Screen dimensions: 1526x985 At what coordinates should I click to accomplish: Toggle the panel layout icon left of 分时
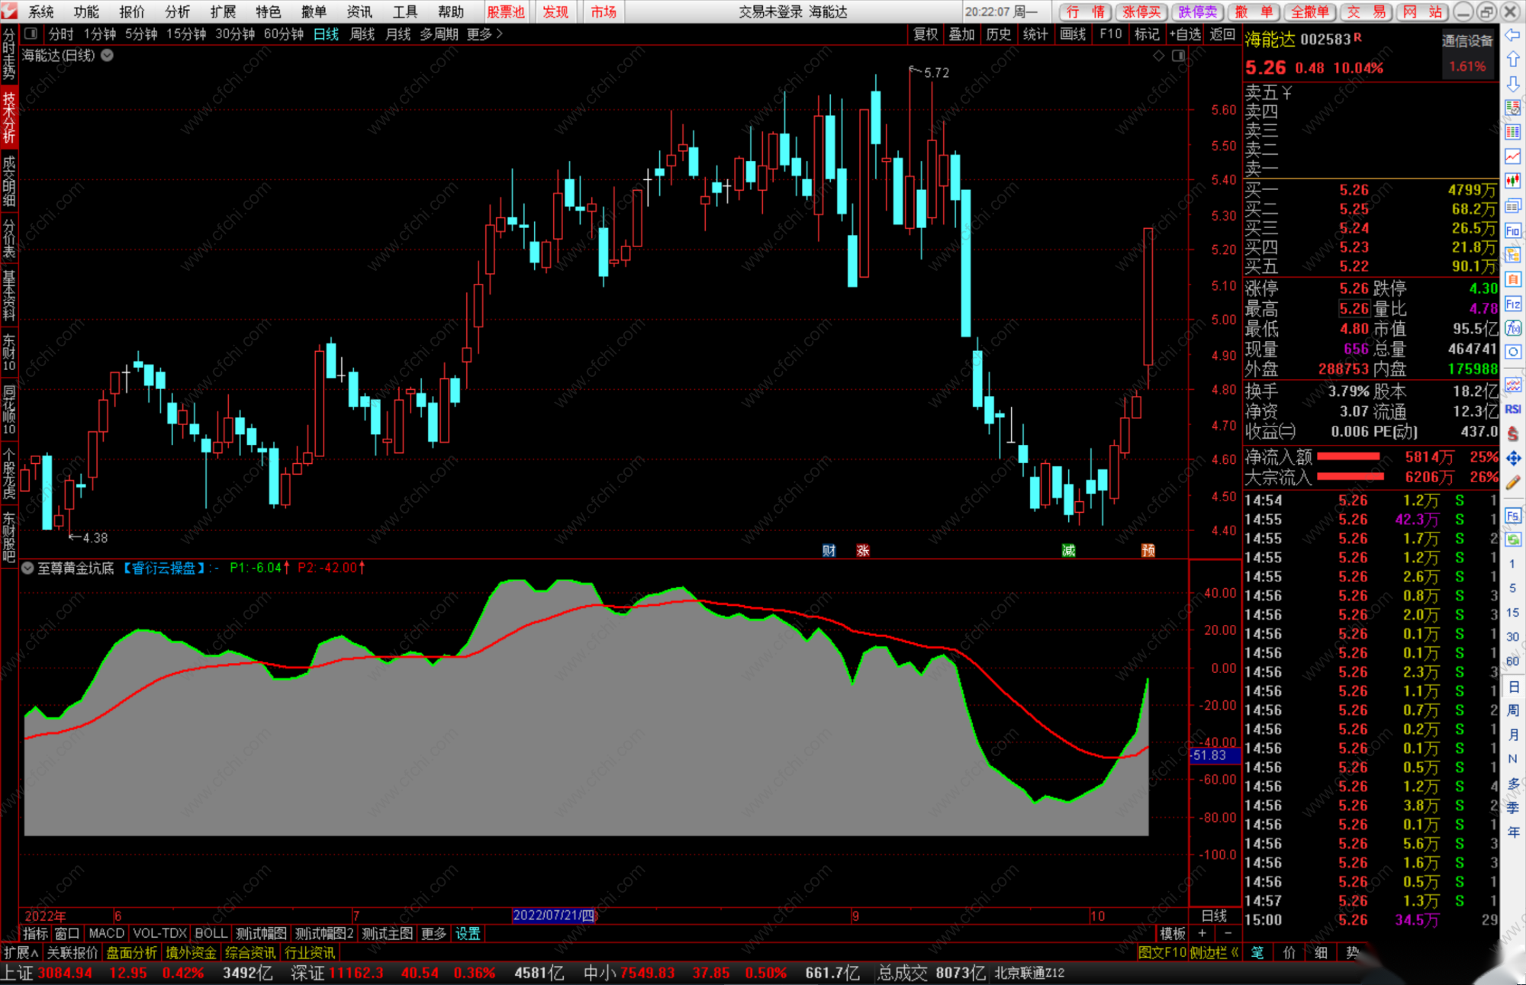pos(31,34)
